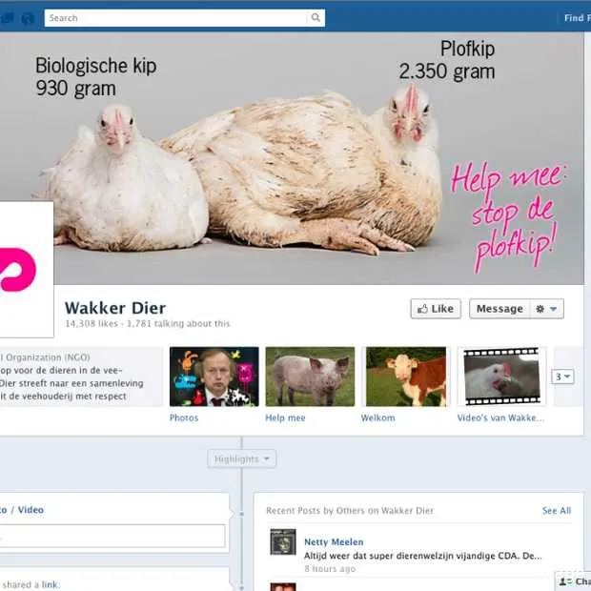The image size is (591, 591).
Task: Click the Find Friends link in top bar
Action: (577, 18)
